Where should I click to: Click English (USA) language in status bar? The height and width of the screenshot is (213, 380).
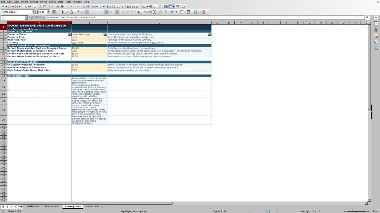[x=220, y=211]
